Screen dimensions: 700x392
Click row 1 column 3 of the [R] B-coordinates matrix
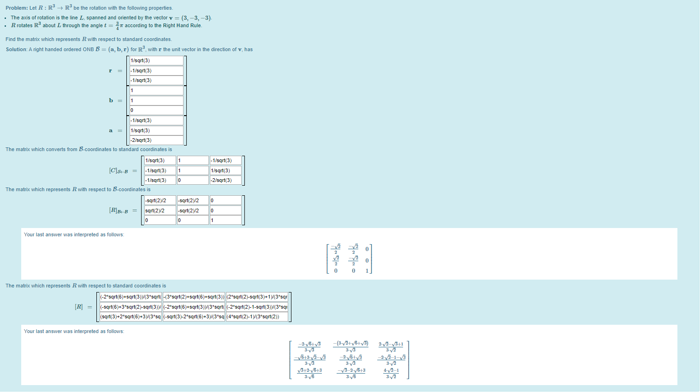225,200
